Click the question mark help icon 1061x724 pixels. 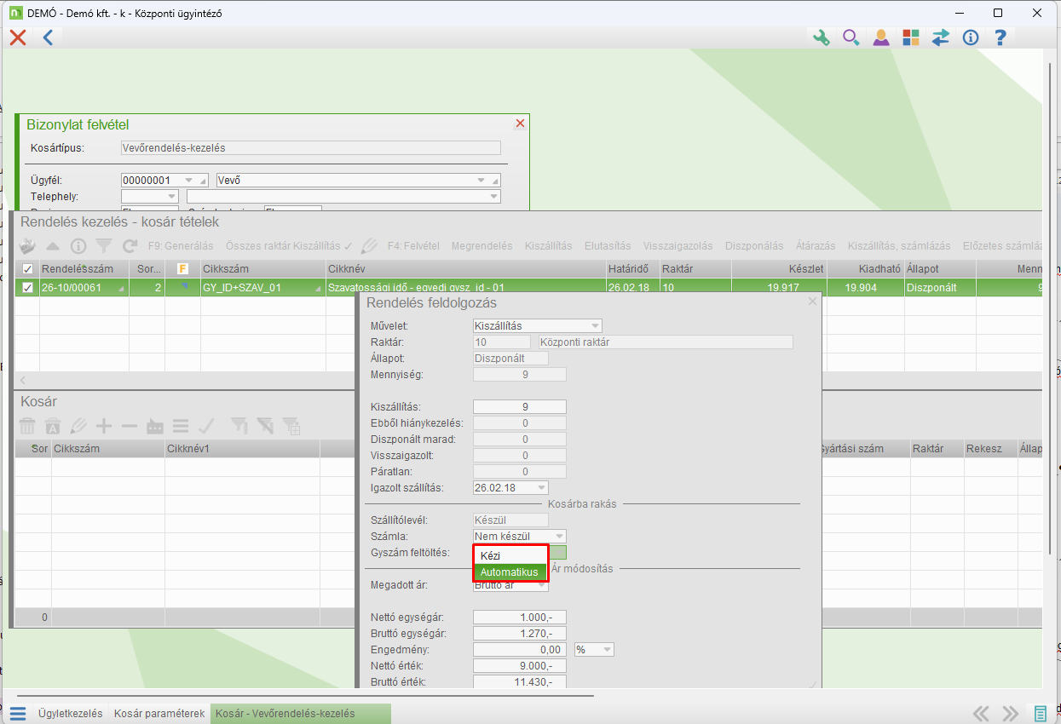coord(1000,37)
